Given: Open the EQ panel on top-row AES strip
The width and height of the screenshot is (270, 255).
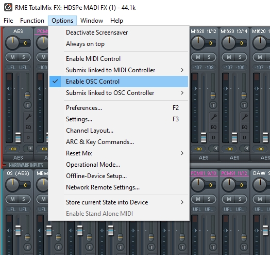Looking at the screenshot, I should [28, 128].
